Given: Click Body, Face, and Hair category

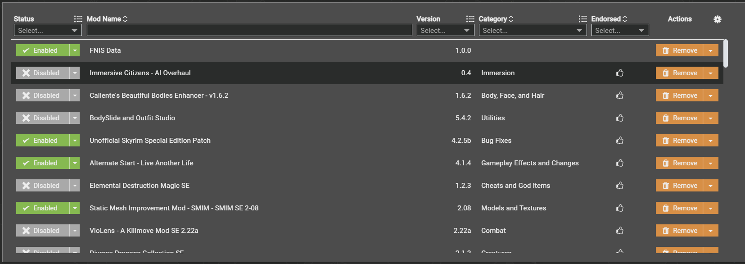Looking at the screenshot, I should click(513, 95).
